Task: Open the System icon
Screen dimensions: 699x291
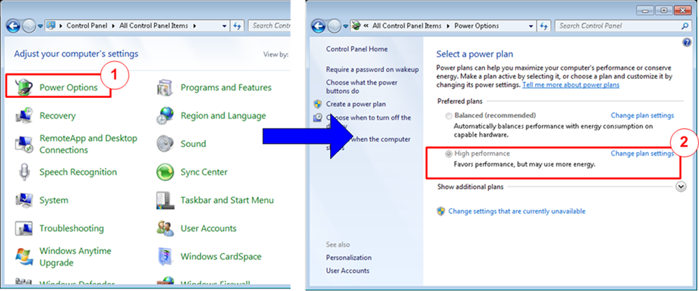Action: 23,200
